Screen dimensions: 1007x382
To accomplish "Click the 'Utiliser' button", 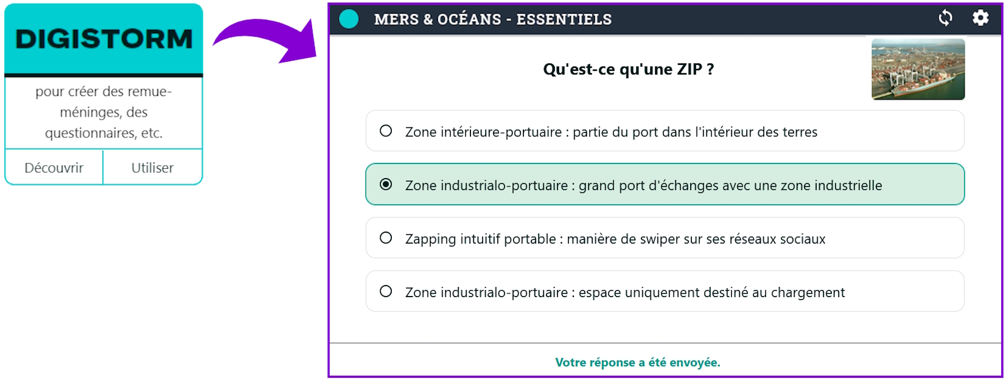I will [153, 167].
